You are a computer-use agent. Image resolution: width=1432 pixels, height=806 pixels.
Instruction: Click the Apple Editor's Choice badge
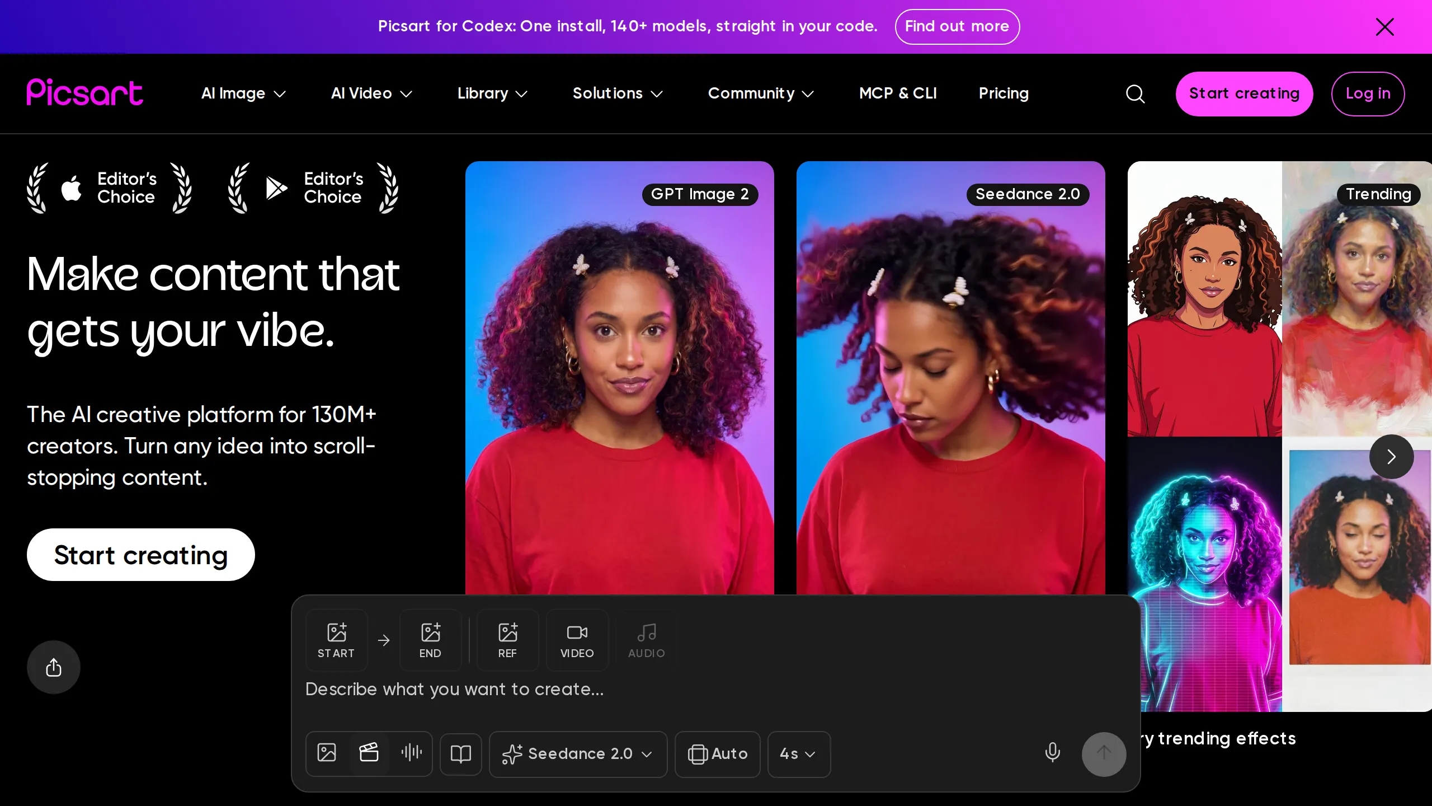110,188
